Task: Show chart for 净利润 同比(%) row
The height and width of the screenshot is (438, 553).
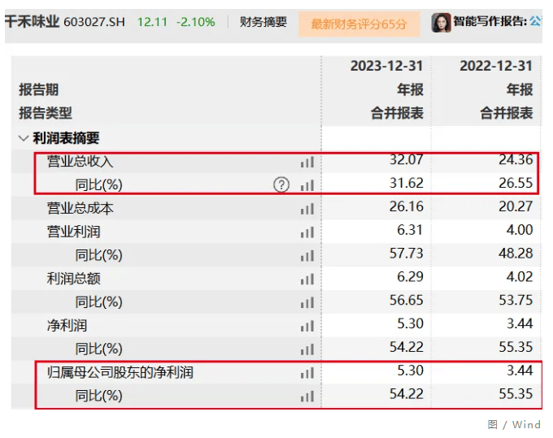Action: tap(307, 350)
